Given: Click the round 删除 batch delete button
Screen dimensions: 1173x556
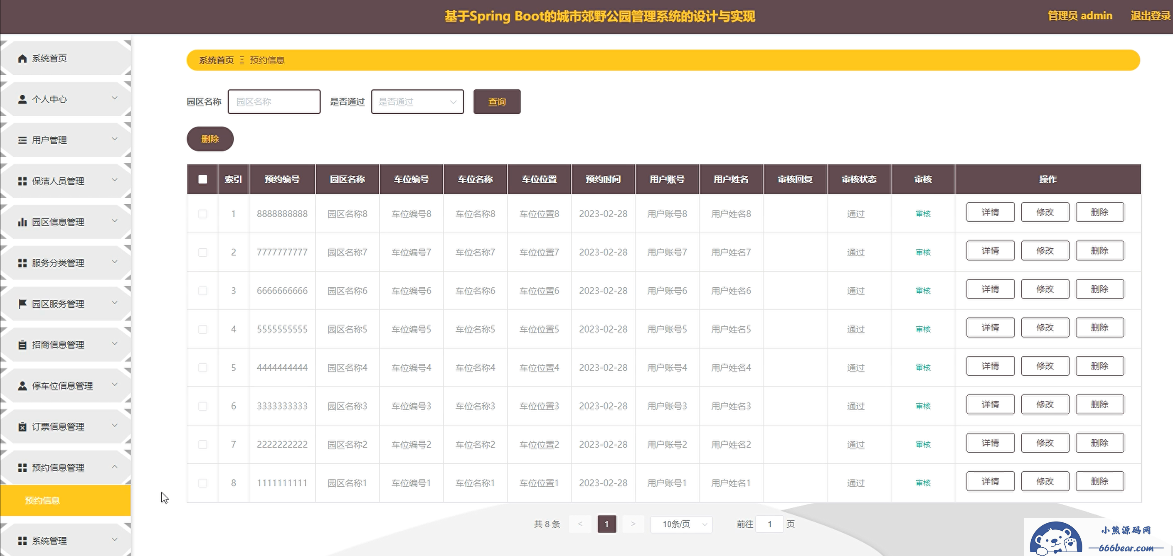Looking at the screenshot, I should [210, 139].
